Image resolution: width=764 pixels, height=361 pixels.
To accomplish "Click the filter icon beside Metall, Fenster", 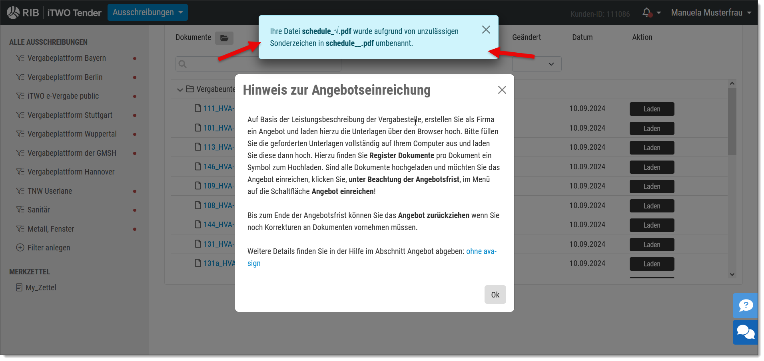I will (x=20, y=229).
